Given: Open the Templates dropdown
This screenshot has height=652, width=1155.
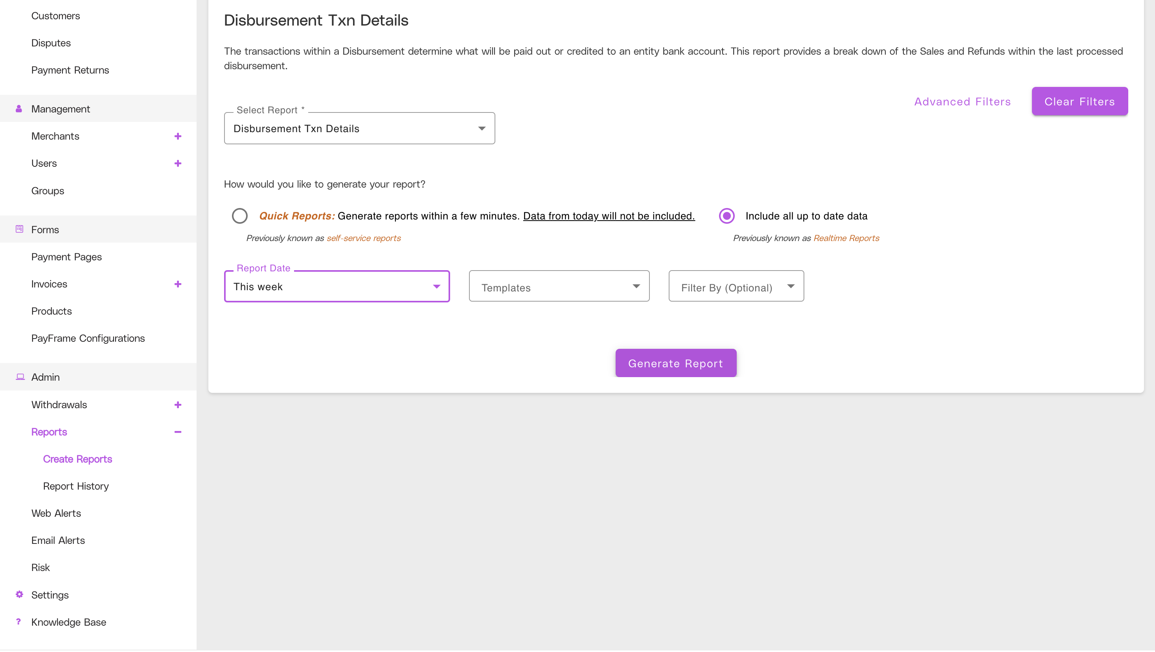Looking at the screenshot, I should click(559, 286).
